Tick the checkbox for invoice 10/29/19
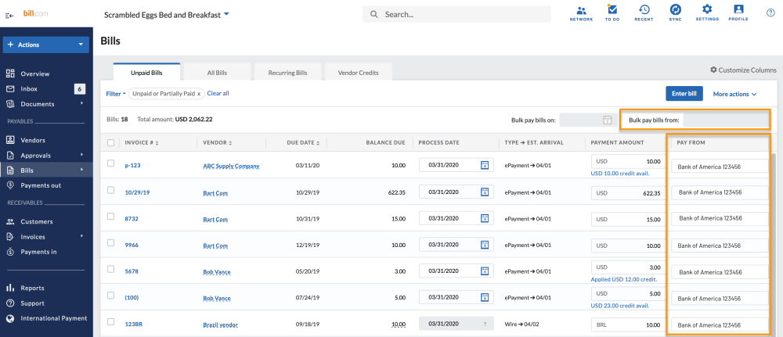783x337 pixels. (x=111, y=189)
